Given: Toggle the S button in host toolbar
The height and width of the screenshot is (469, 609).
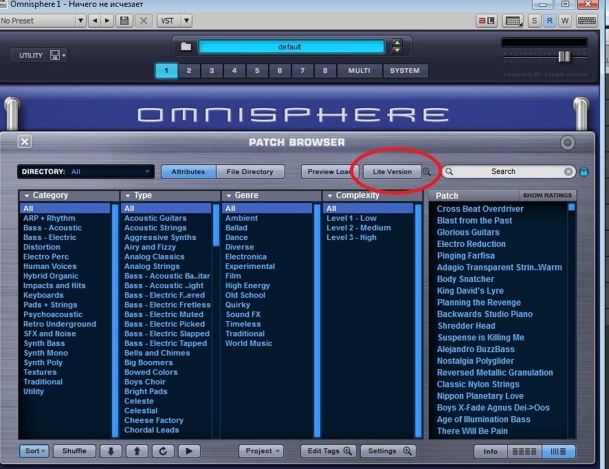Looking at the screenshot, I should [535, 21].
